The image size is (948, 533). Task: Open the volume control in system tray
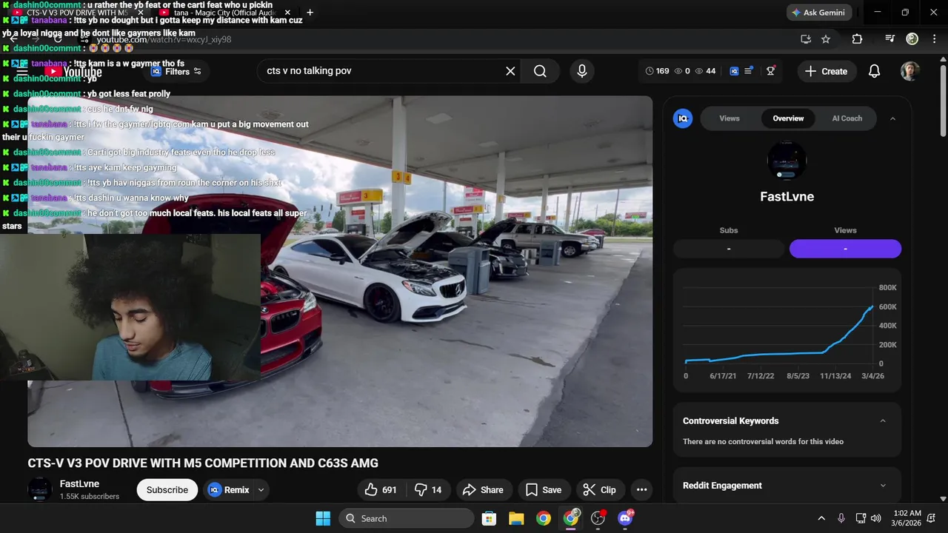876,518
